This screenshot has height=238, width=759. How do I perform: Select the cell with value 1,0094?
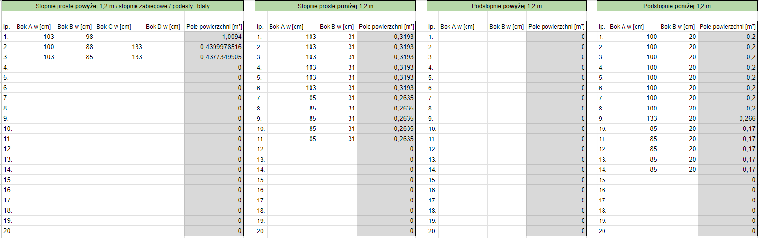214,37
